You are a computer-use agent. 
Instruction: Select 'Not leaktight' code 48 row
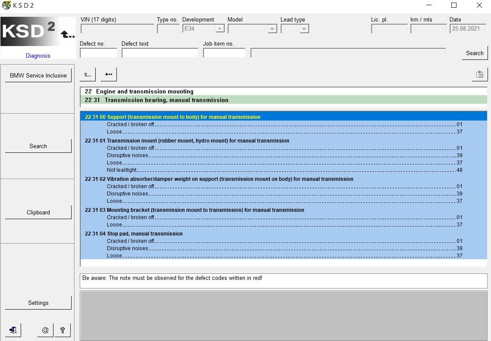click(x=284, y=170)
